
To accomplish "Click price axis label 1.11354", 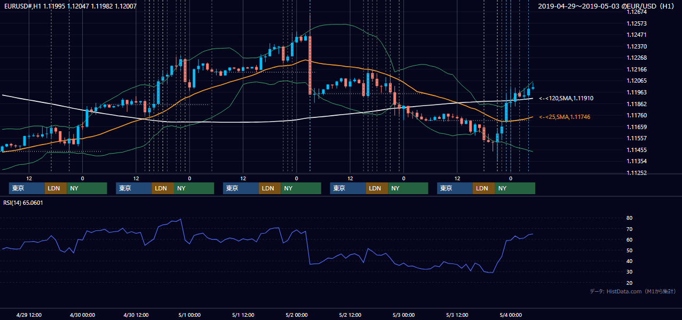I will click(637, 161).
